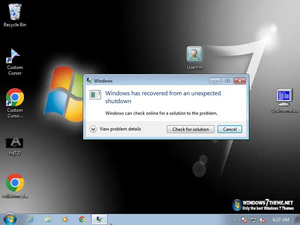Screen dimensions: 300x225
Task: Click the Show desktop strip
Action: 297,220
